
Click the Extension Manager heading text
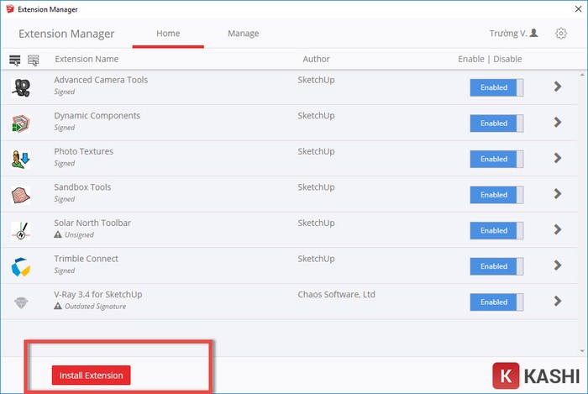pyautogui.click(x=66, y=34)
